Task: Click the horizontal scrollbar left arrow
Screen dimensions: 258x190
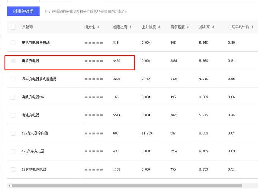Action: click(x=9, y=185)
